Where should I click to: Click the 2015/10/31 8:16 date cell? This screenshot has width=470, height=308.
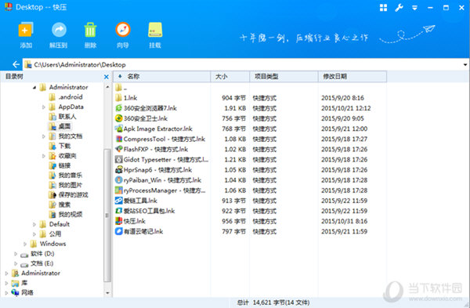[x=344, y=221]
